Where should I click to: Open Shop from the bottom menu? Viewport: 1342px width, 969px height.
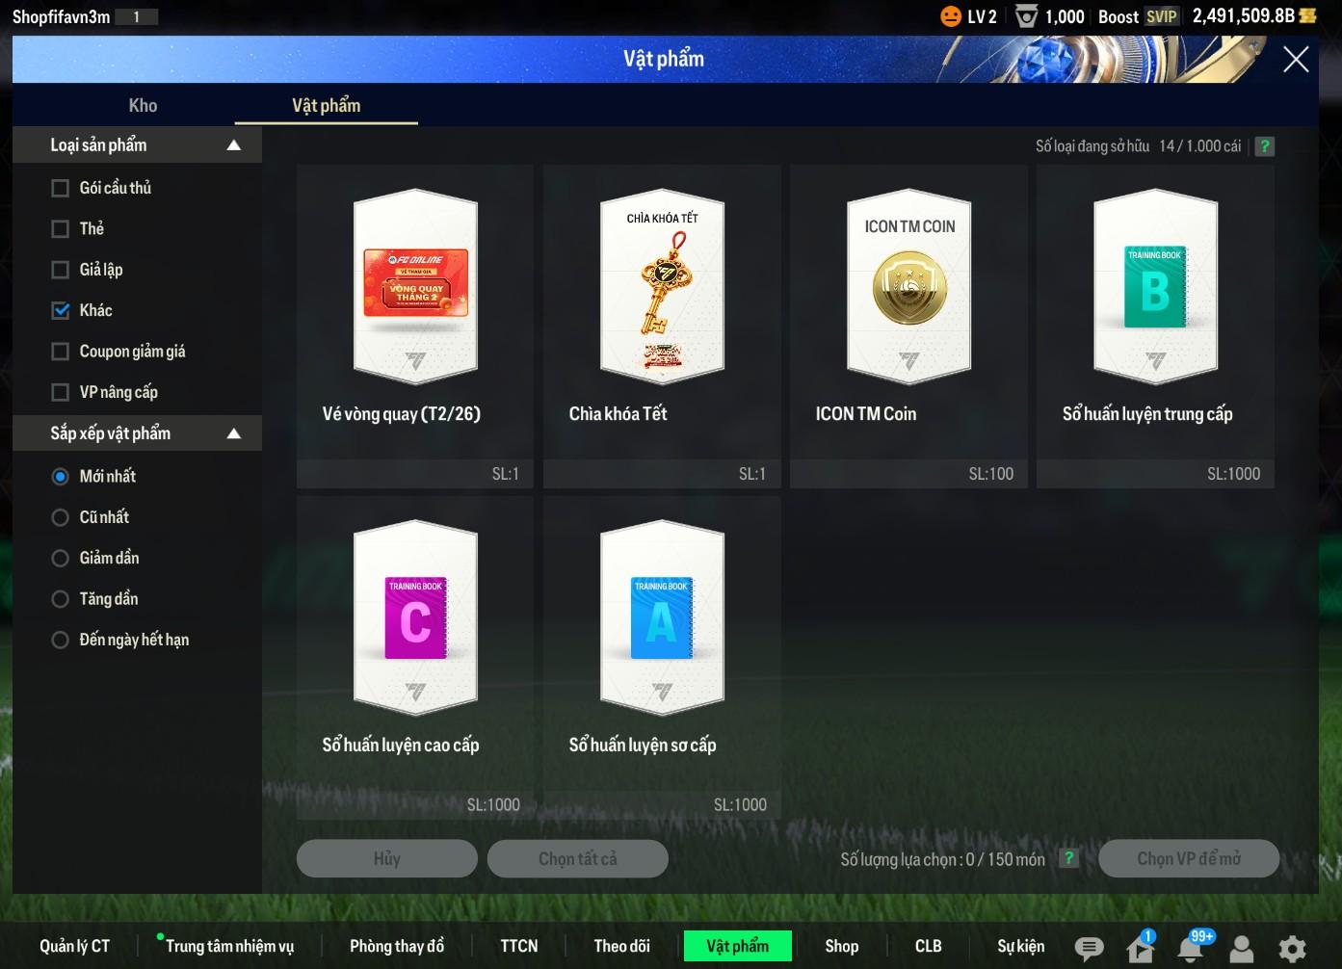841,946
